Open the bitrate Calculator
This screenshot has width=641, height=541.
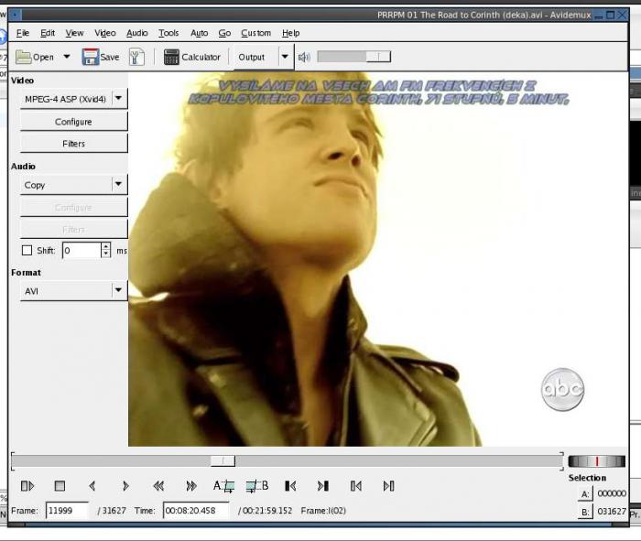click(x=191, y=57)
